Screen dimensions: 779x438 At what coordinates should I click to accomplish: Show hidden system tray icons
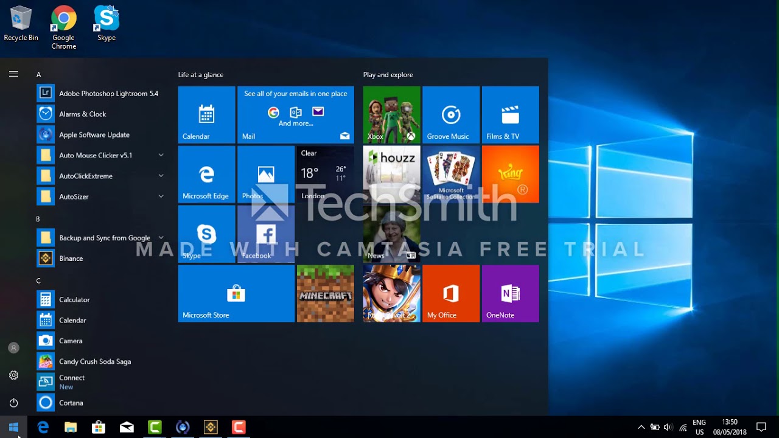641,427
